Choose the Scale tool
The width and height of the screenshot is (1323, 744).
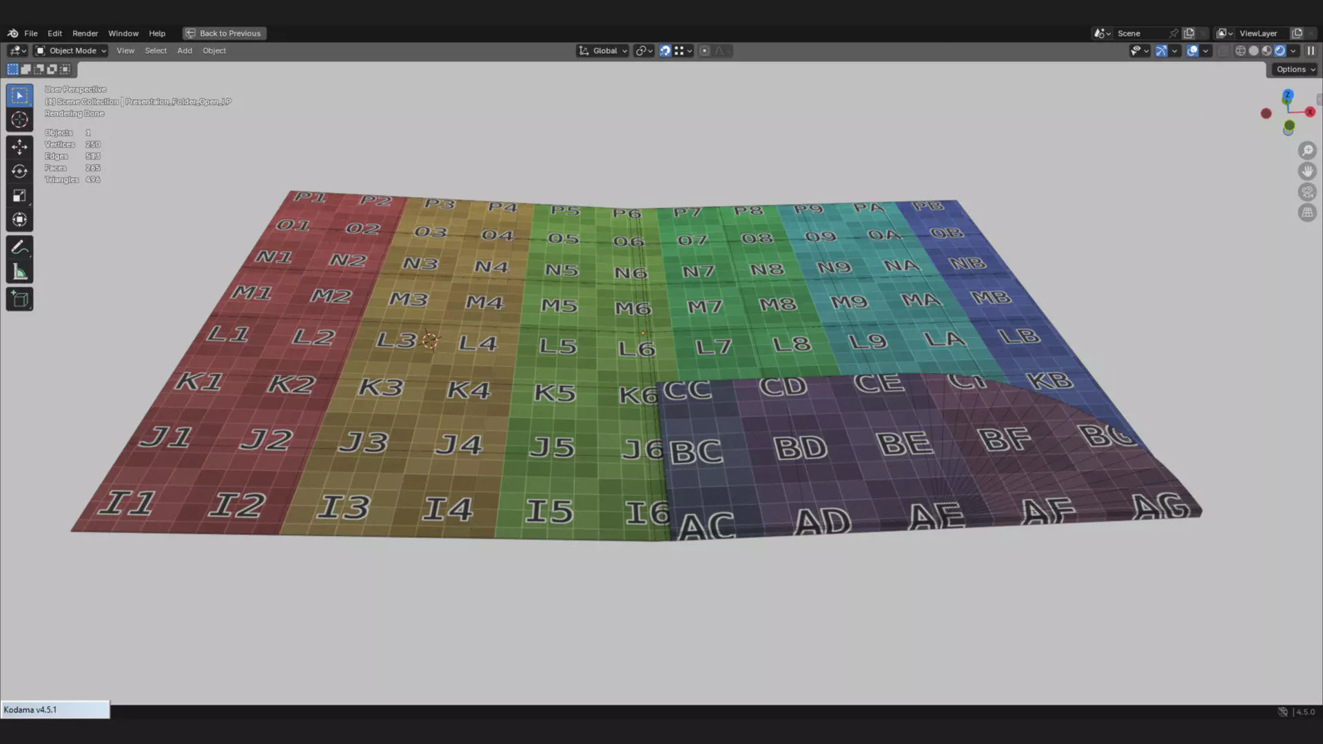pos(19,196)
